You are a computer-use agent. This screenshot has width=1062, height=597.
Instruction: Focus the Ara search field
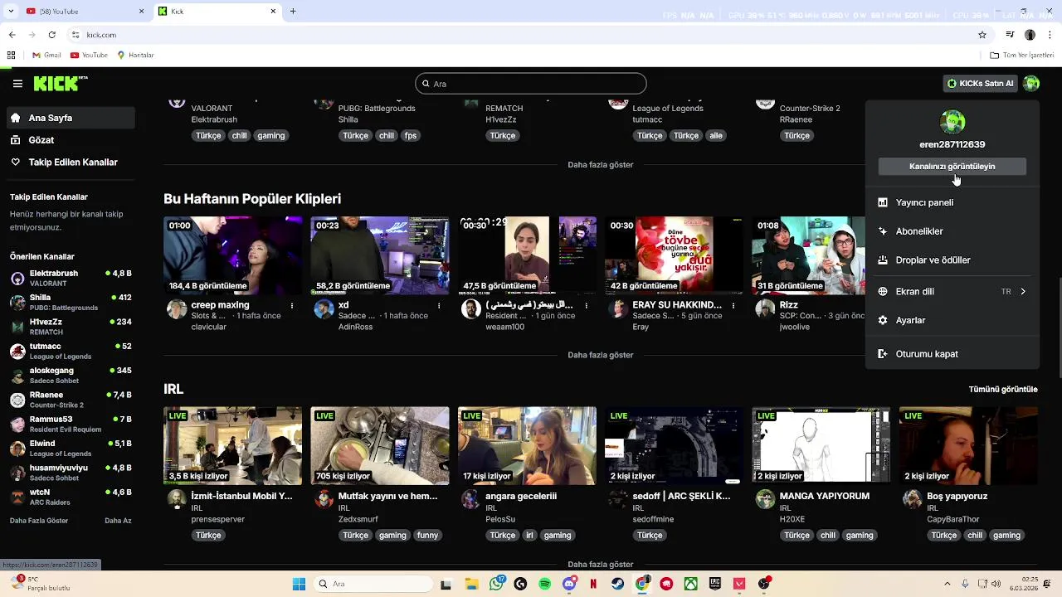(531, 84)
